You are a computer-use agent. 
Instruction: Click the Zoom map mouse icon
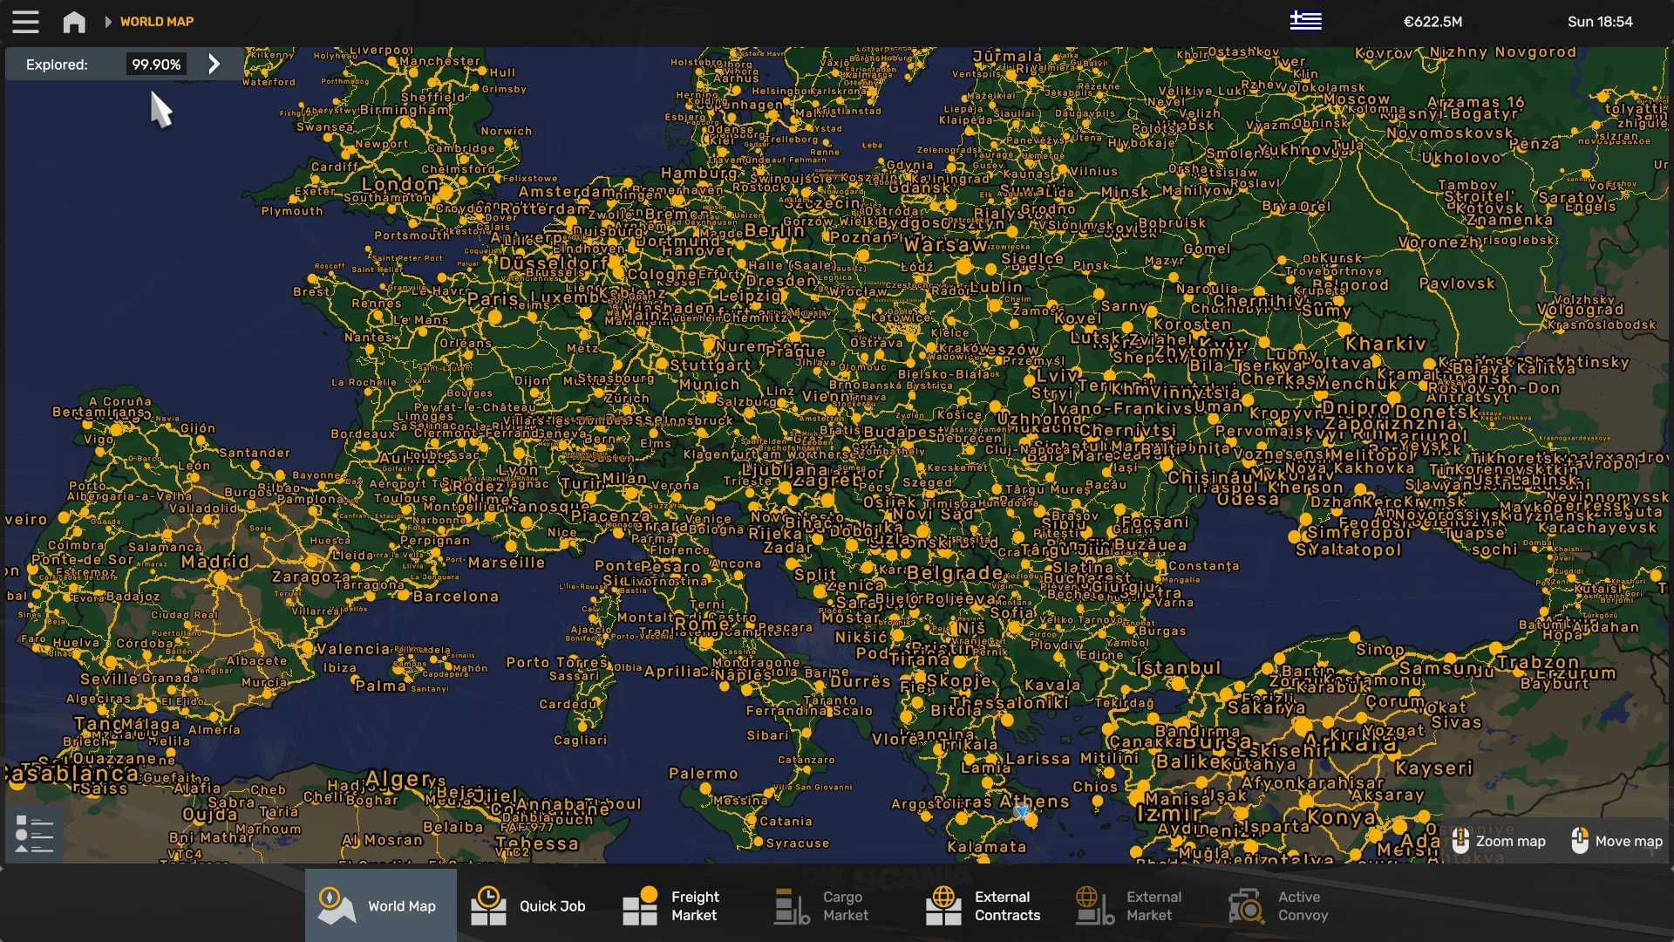point(1460,841)
